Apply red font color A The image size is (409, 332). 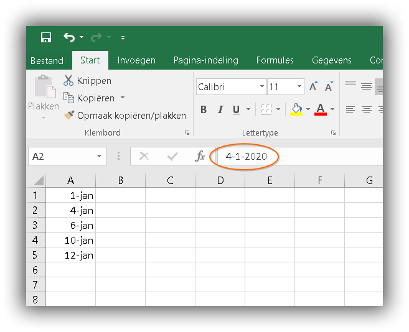click(321, 109)
